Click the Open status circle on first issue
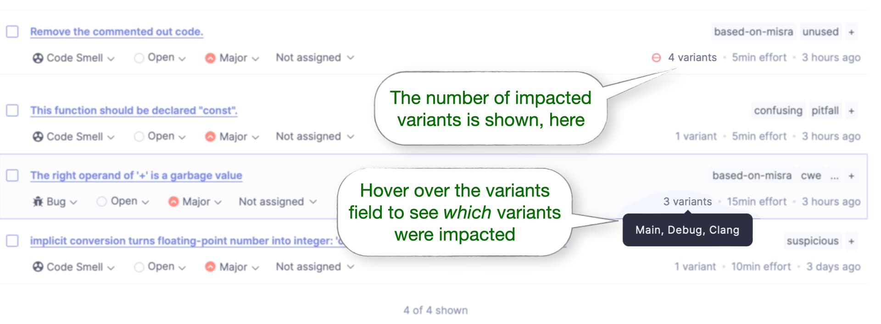Screen dimensions: 881x324 tap(138, 58)
